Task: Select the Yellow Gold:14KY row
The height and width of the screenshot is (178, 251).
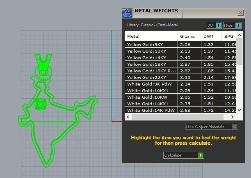Action: pyautogui.click(x=180, y=58)
